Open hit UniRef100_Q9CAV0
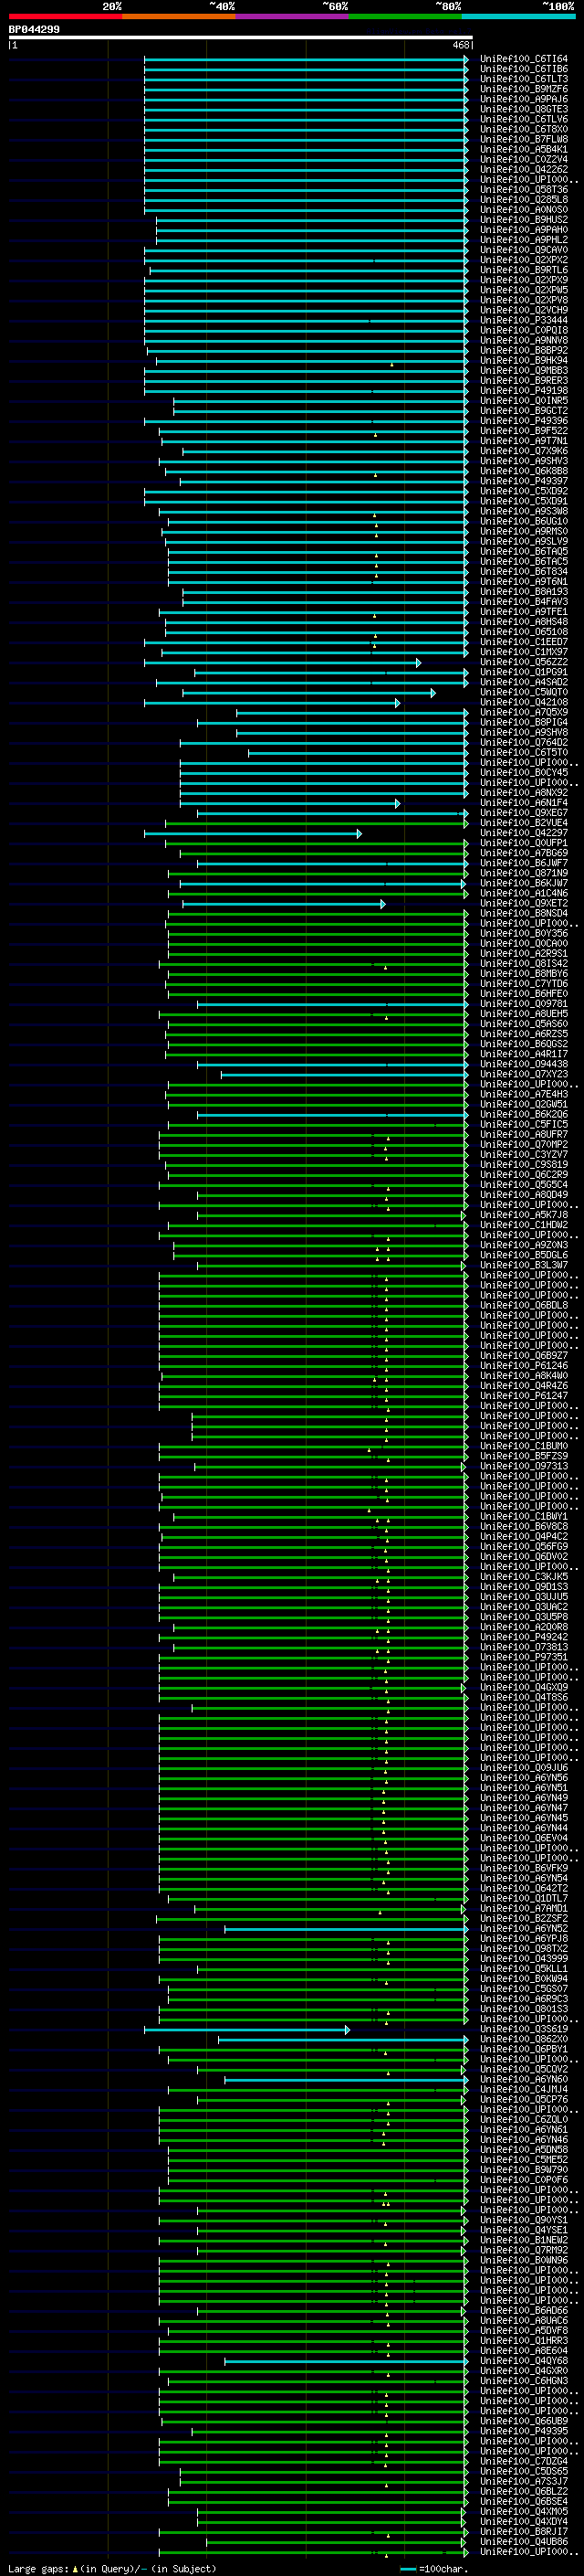 click(523, 250)
